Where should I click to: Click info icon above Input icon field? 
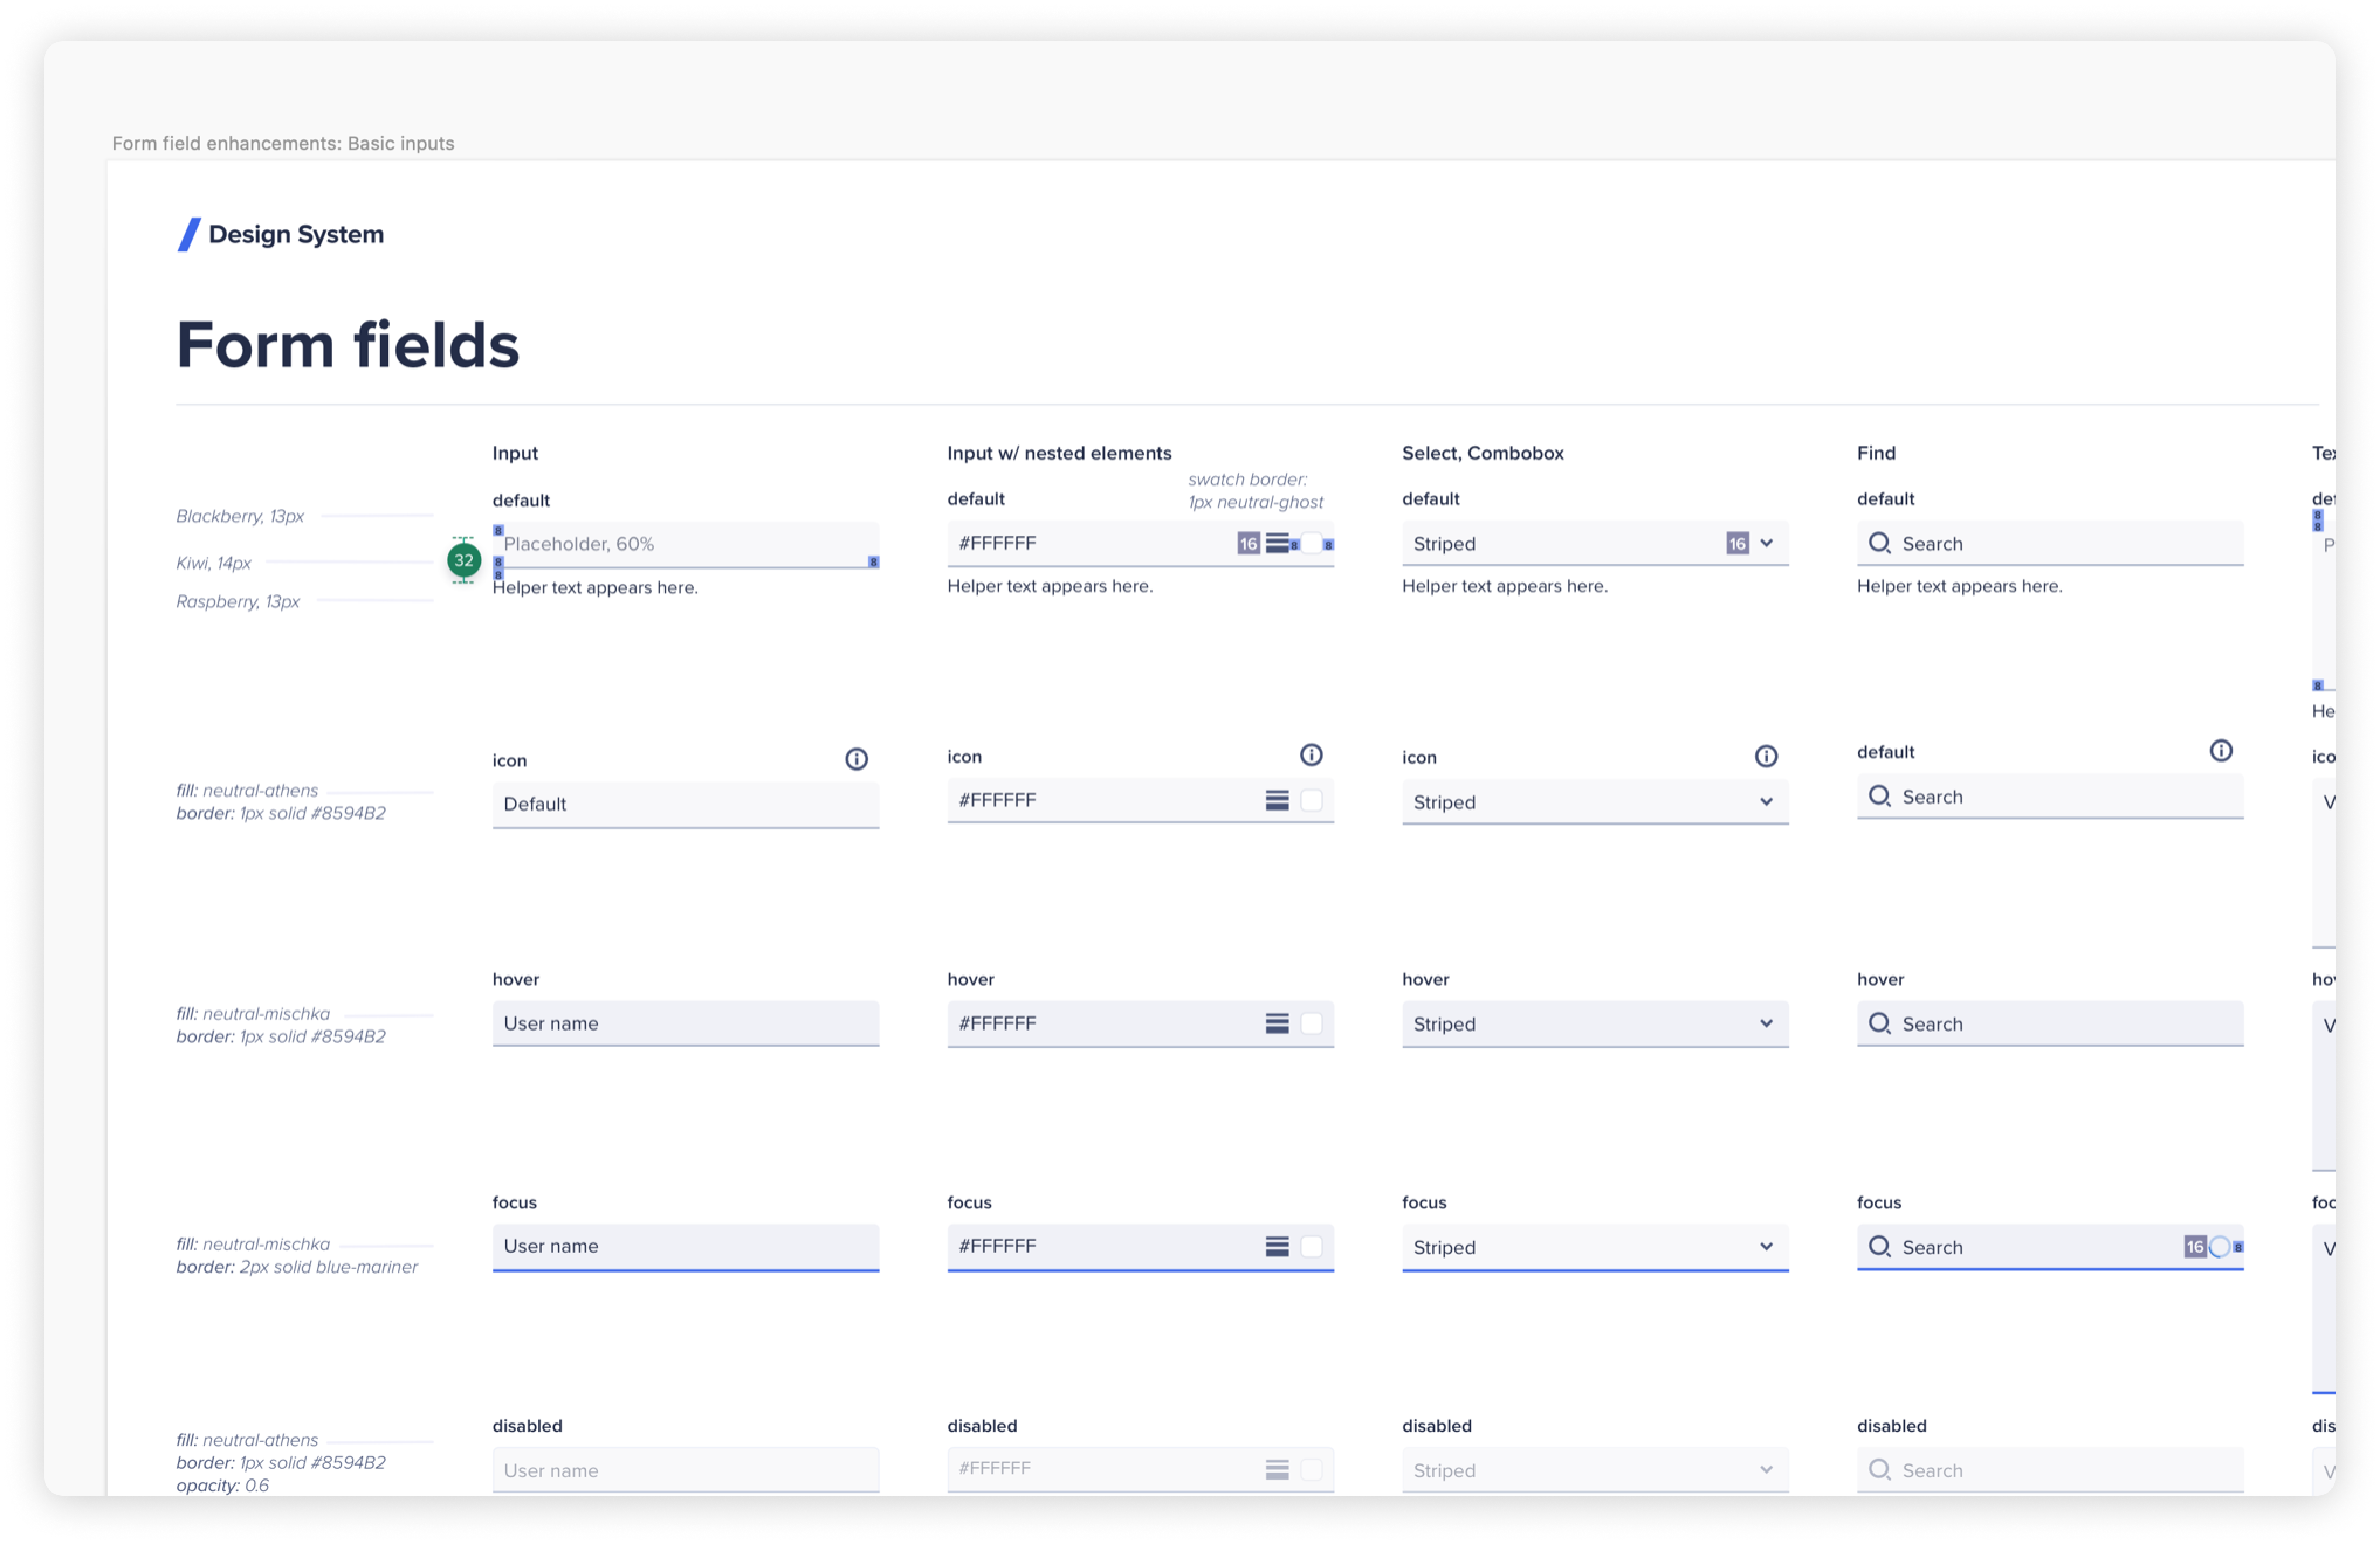(x=856, y=759)
